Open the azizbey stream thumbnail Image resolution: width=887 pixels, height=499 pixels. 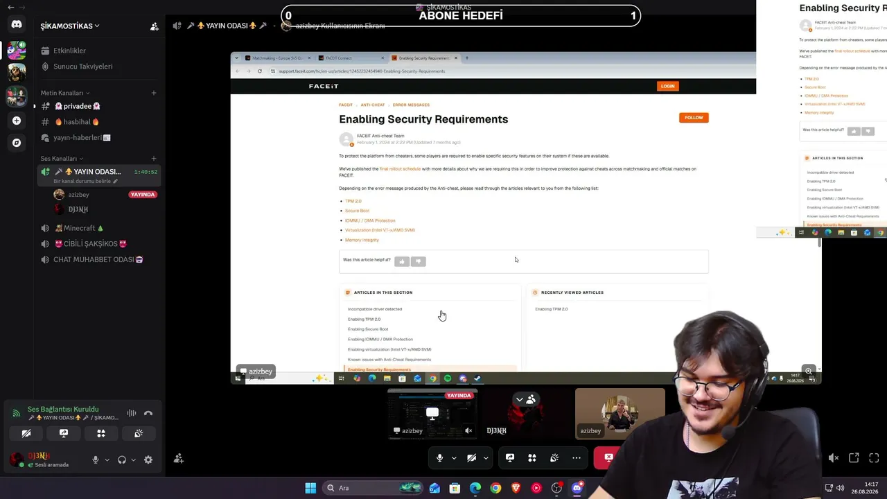[x=432, y=414]
